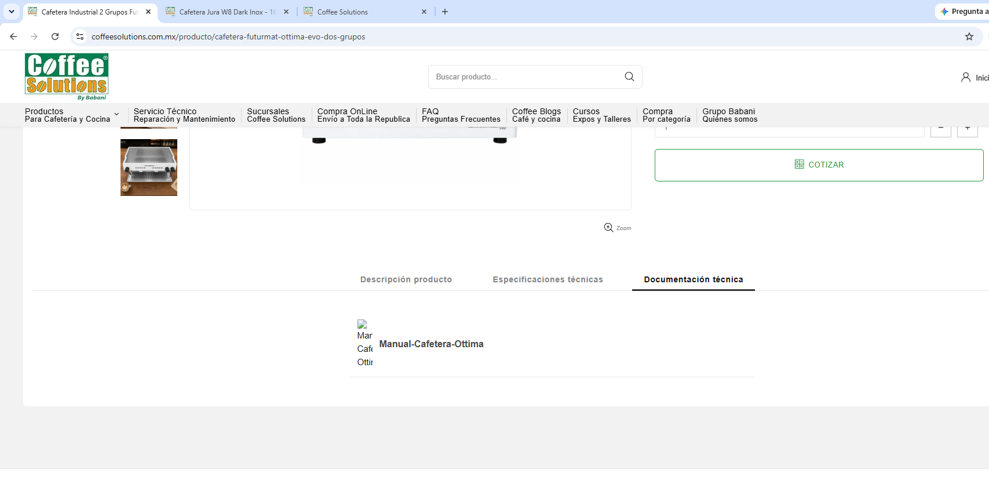
Task: Switch to Descripción producto tab
Action: 406,279
